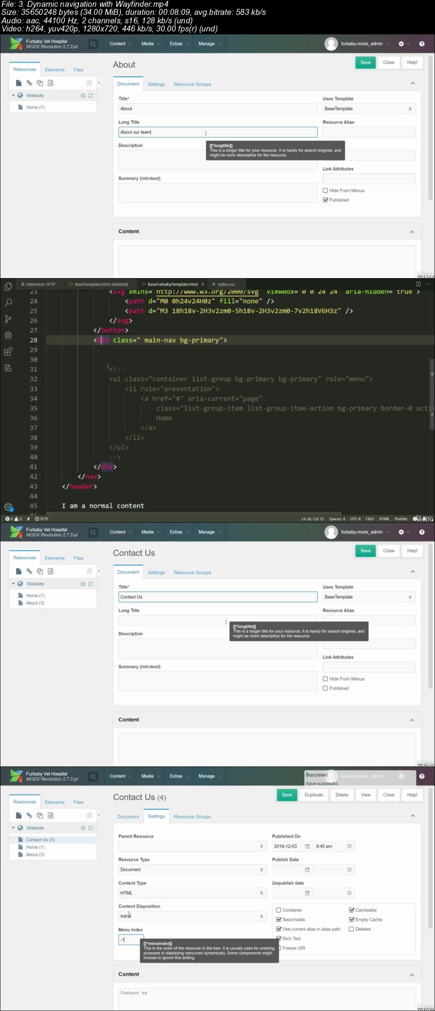This screenshot has height=1011, width=435.
Task: Click the plus icon on About page Website row
Action: [x=83, y=96]
